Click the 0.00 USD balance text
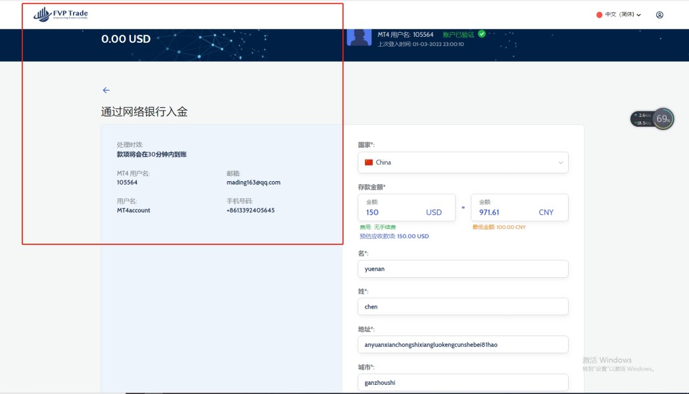Image resolution: width=689 pixels, height=394 pixels. (x=126, y=39)
